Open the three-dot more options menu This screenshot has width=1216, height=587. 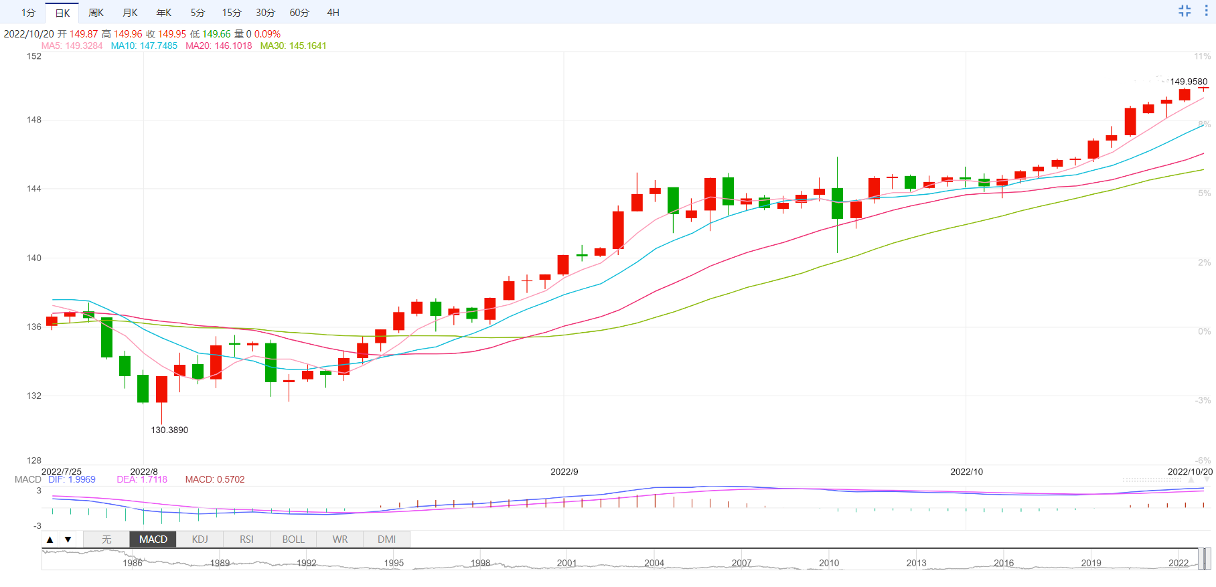point(1206,11)
